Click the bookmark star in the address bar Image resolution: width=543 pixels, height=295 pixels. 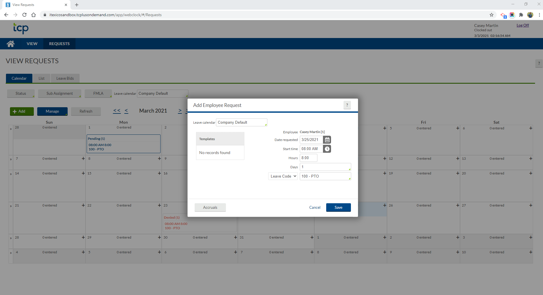[491, 15]
